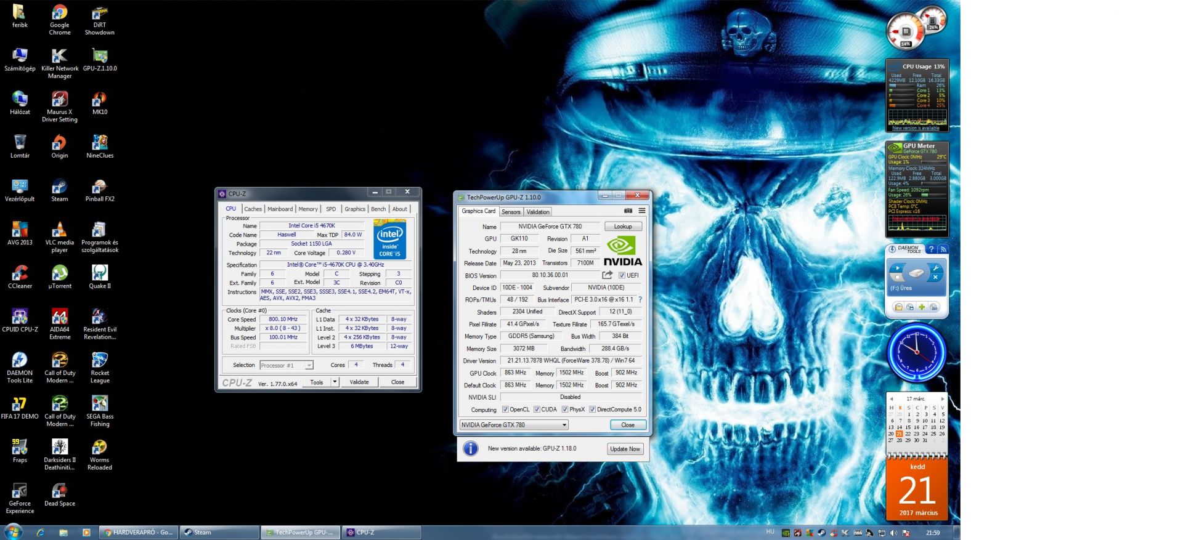The image size is (1183, 540).
Task: Switch to the Mainboard tab in CPU-Z
Action: coord(280,209)
